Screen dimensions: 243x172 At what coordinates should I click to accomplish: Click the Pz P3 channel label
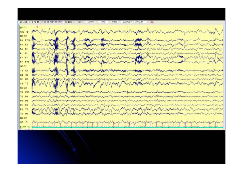24,105
